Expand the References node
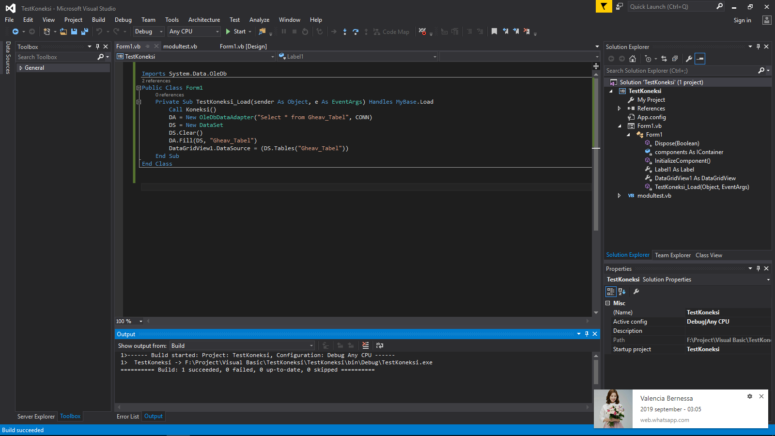The width and height of the screenshot is (775, 436). click(x=620, y=108)
